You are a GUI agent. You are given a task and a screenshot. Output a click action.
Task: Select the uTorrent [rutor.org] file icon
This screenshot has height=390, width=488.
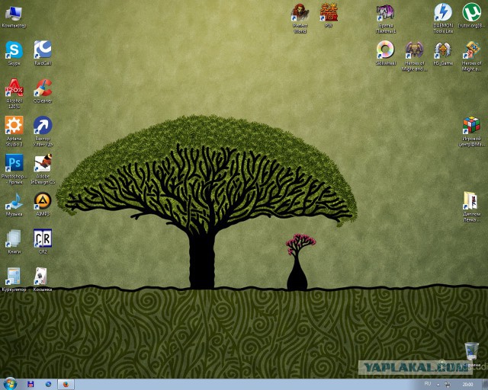[471, 16]
